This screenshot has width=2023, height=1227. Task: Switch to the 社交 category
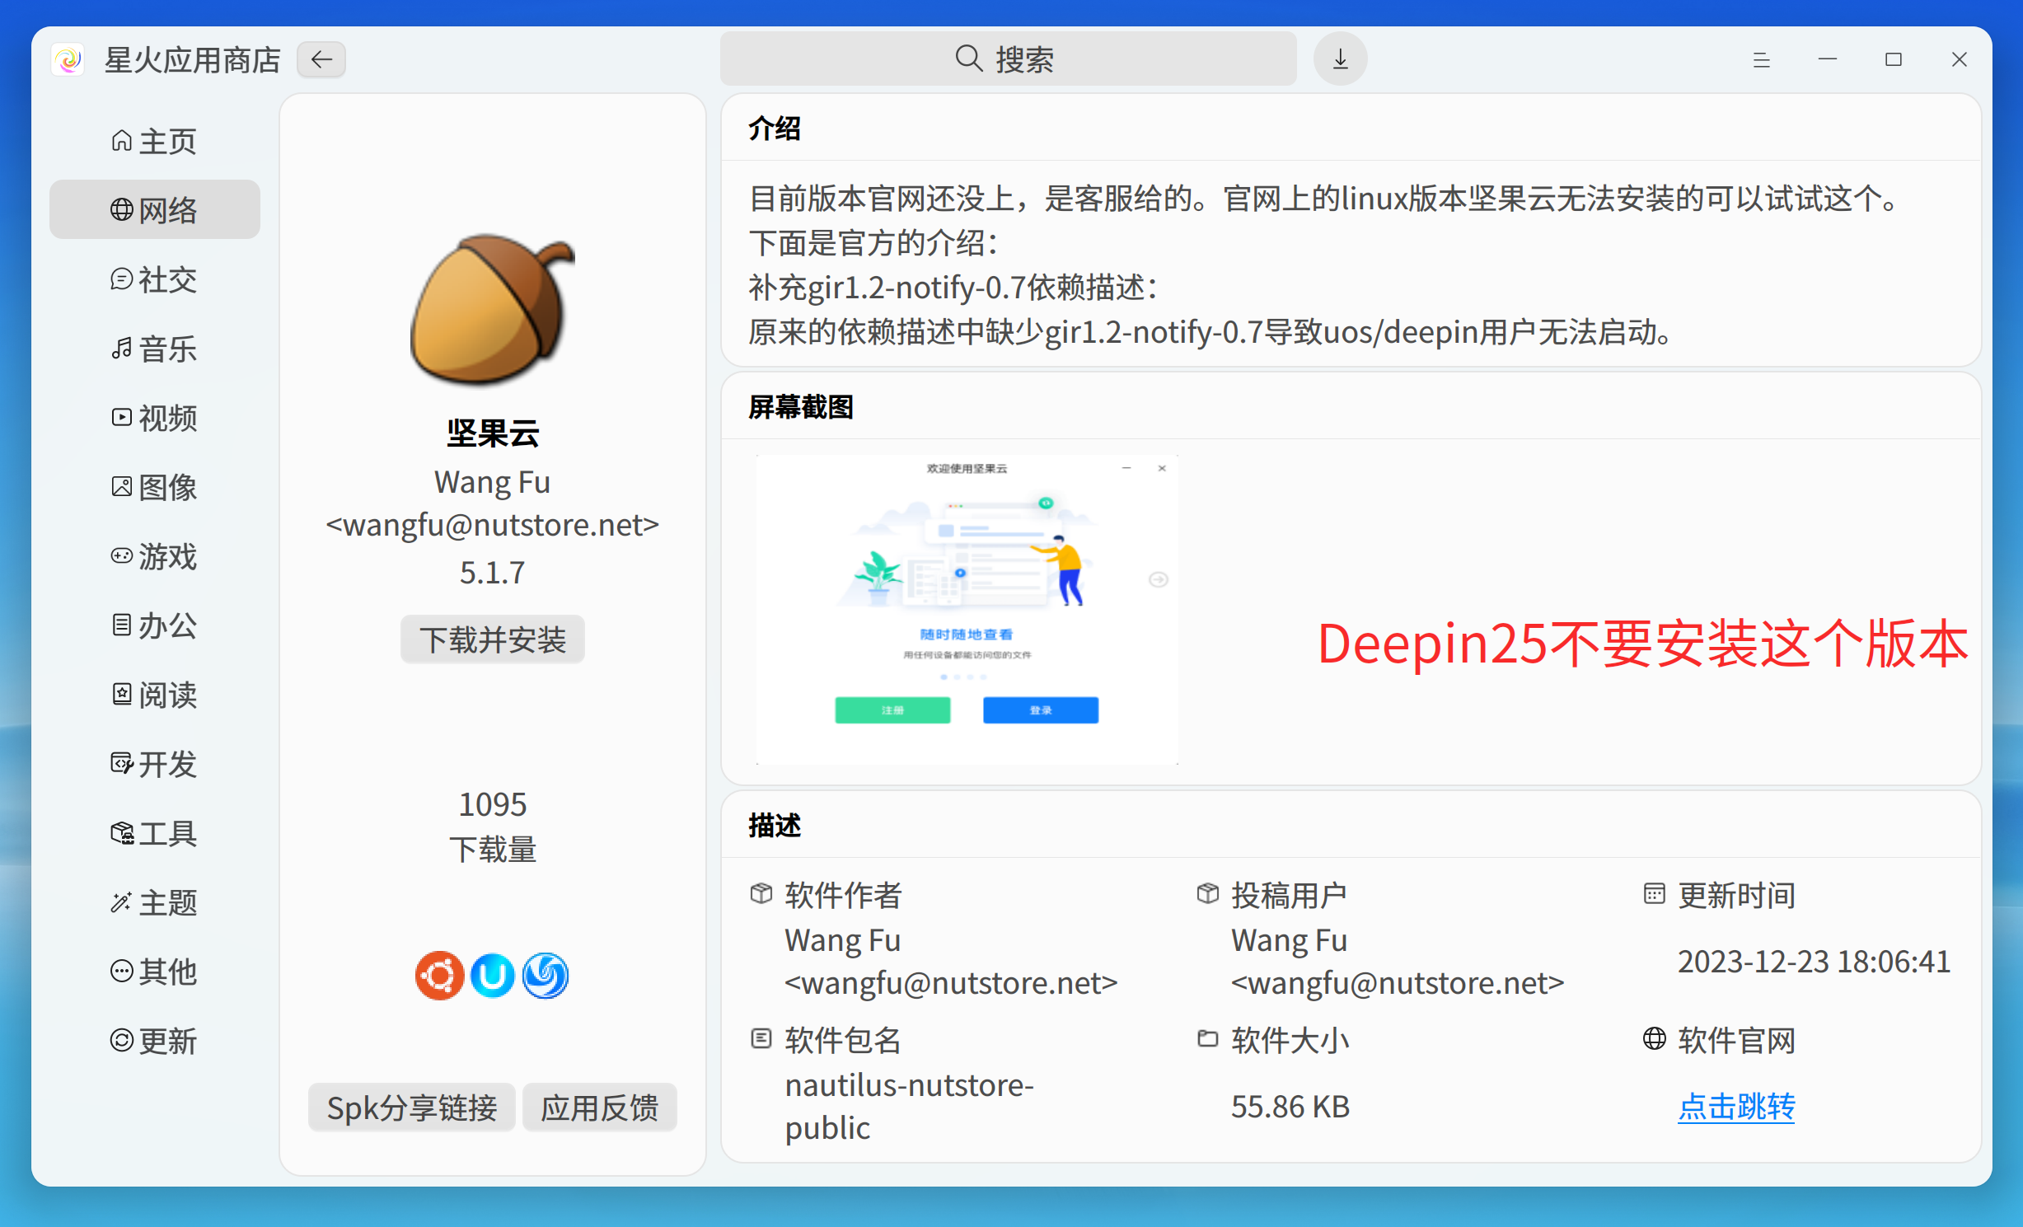coord(121,279)
